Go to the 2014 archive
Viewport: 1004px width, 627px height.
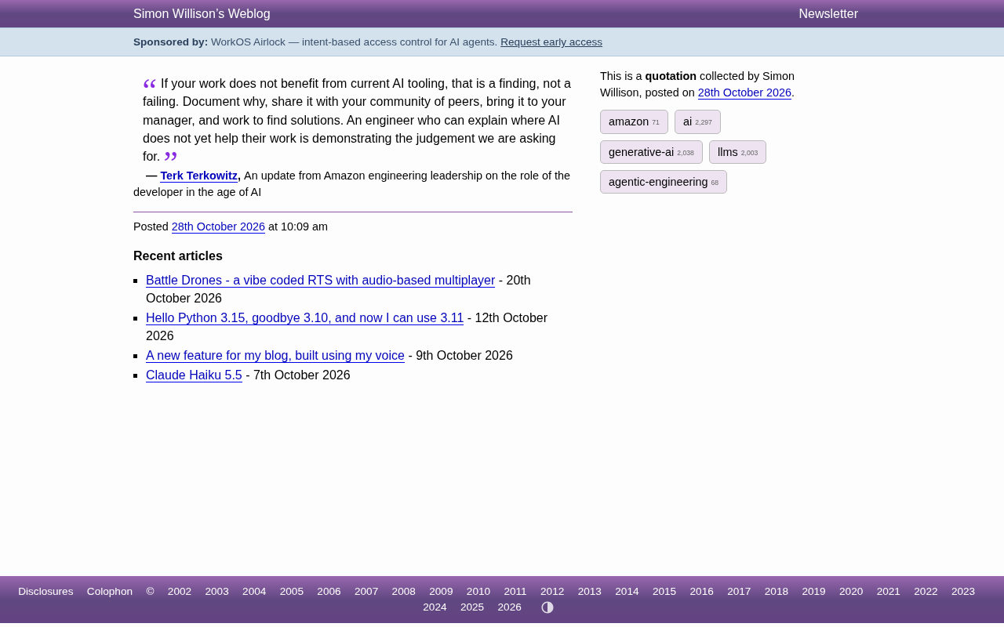click(627, 592)
